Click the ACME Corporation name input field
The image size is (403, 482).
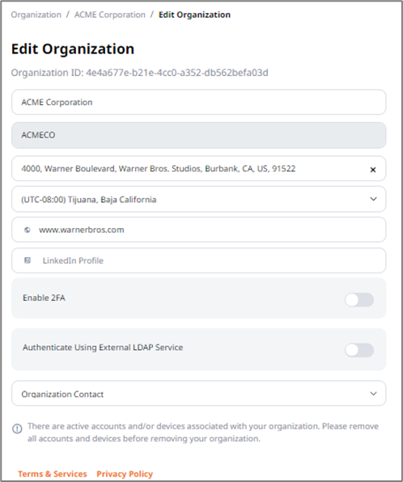[x=199, y=102]
